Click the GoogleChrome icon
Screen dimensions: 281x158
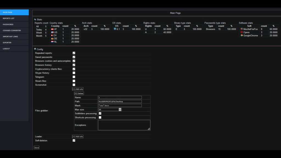coord(242,35)
